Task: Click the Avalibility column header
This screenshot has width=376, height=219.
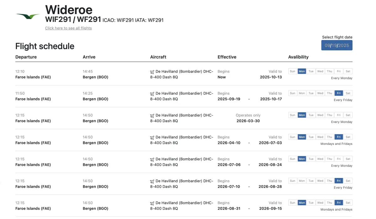Action: (298, 57)
